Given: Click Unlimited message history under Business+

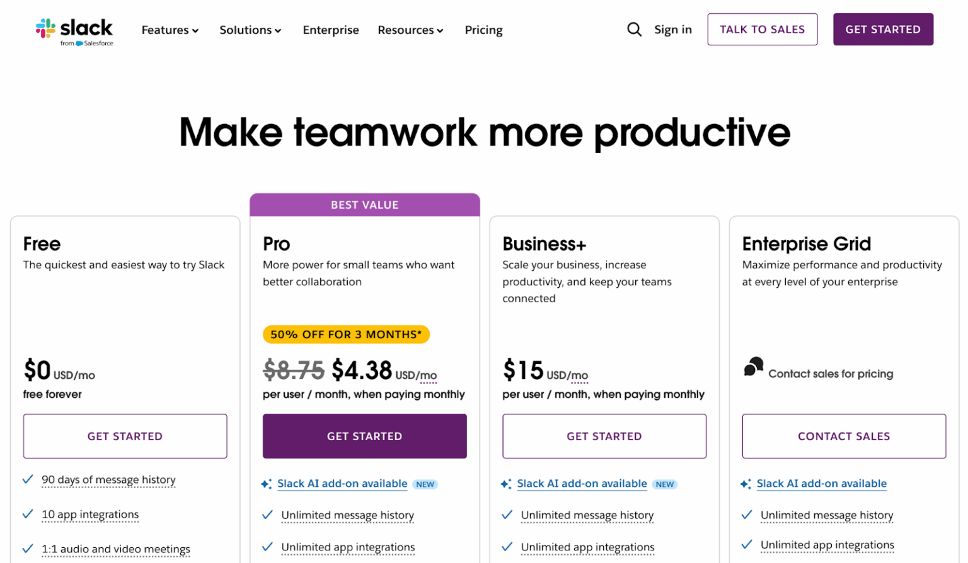Looking at the screenshot, I should point(587,515).
